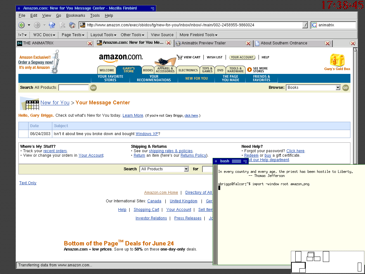The height and width of the screenshot is (274, 365).
Task: Close the About Southern Ordnance tab
Action: click(327, 43)
